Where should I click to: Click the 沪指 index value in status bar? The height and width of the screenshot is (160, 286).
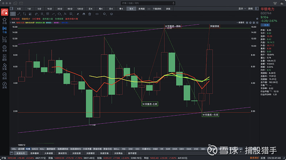11,158
